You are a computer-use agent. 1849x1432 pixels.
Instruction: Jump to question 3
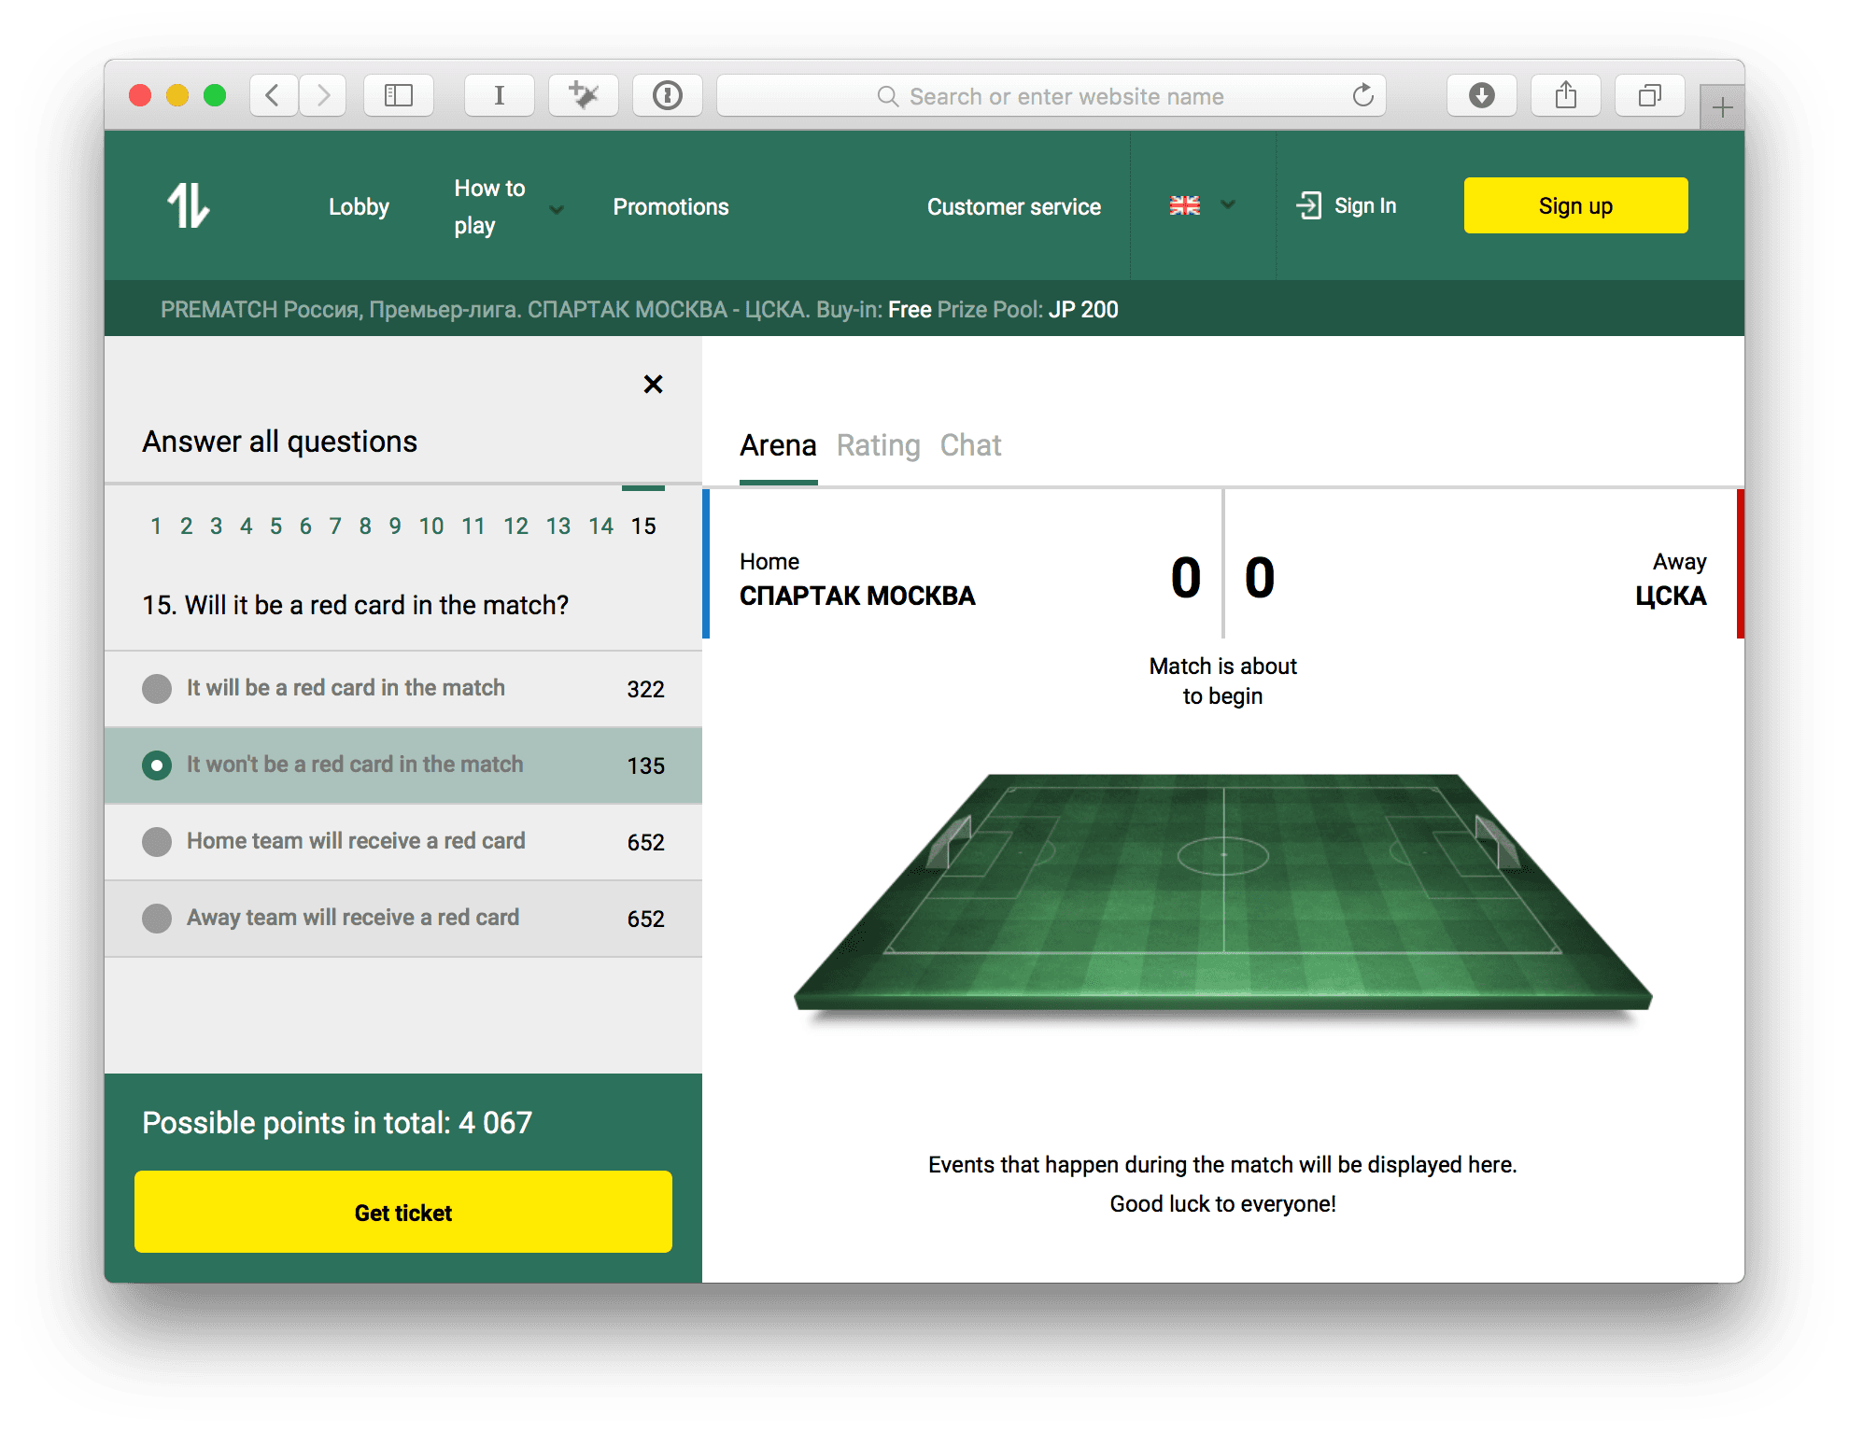(x=216, y=526)
